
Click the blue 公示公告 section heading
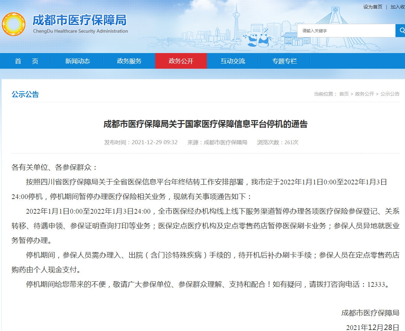tap(25, 94)
